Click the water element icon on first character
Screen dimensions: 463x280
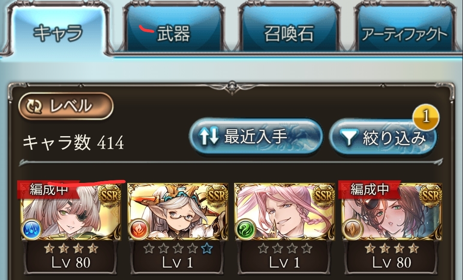coord(31,230)
